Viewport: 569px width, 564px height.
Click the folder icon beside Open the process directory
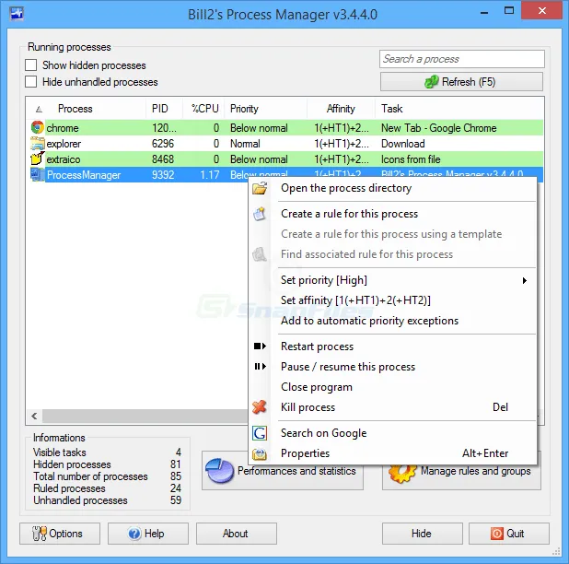pos(260,188)
